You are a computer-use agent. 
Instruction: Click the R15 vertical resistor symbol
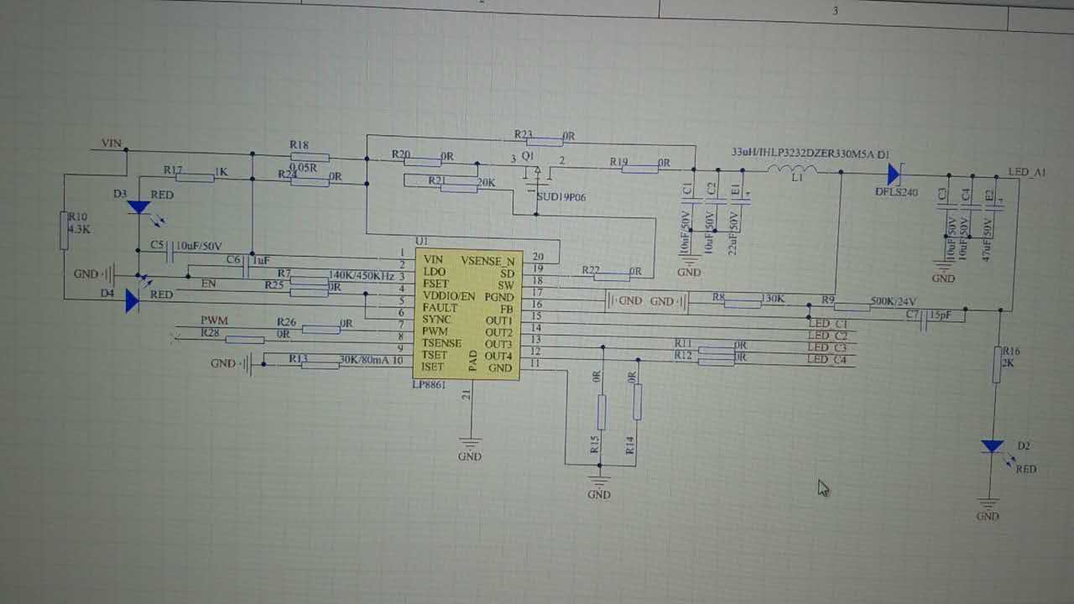[602, 413]
